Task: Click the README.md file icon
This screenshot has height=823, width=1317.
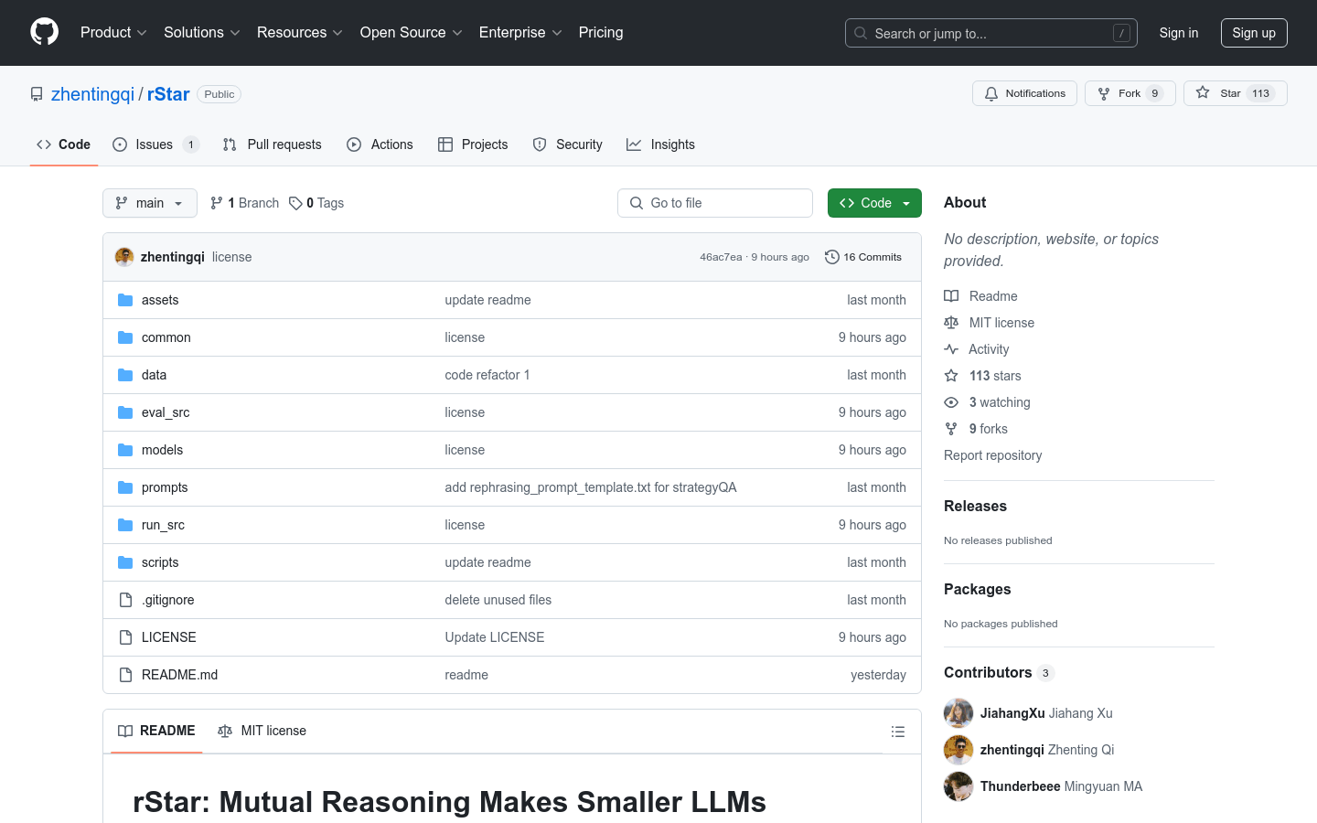Action: coord(125,675)
